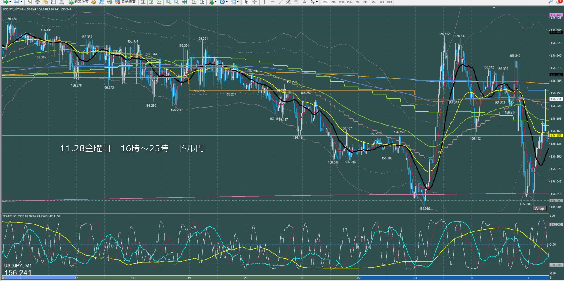
Task: Expand the Indicators list dropdown with green plus
Action: pos(212,2)
